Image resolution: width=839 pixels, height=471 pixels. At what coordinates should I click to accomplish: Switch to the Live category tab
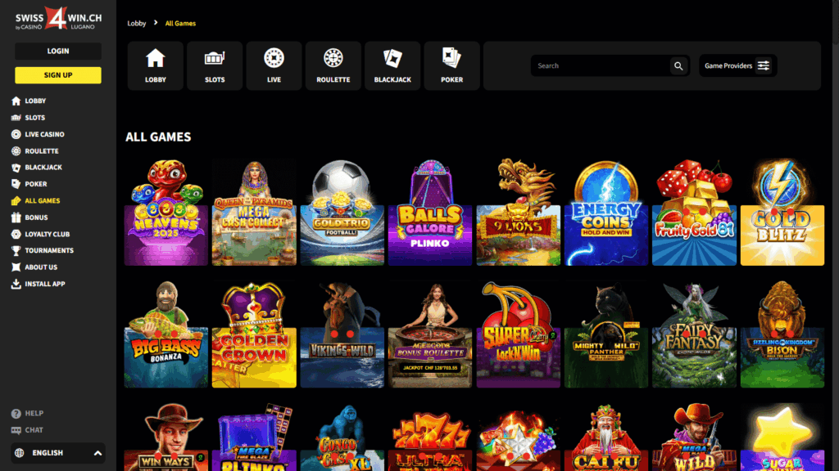274,65
